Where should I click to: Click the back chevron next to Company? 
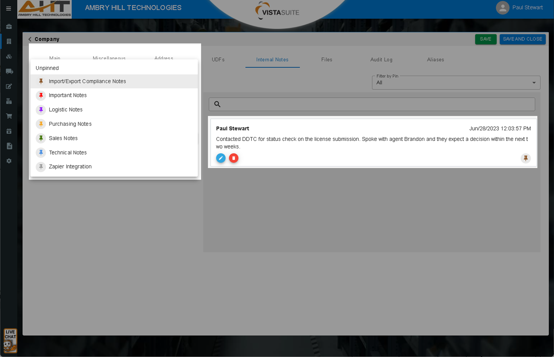coord(30,39)
